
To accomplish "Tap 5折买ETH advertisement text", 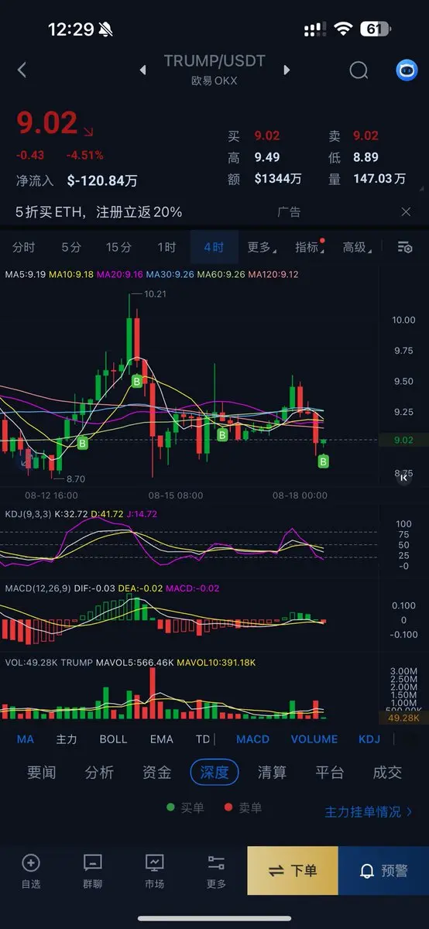I will click(99, 211).
